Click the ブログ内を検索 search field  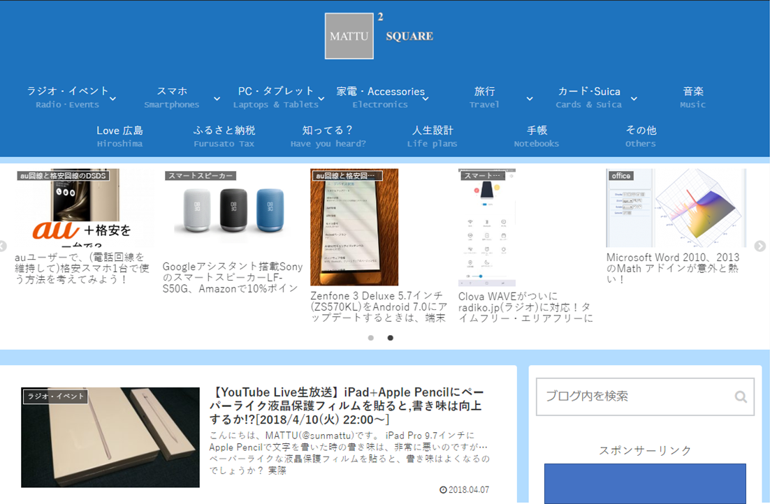click(645, 396)
